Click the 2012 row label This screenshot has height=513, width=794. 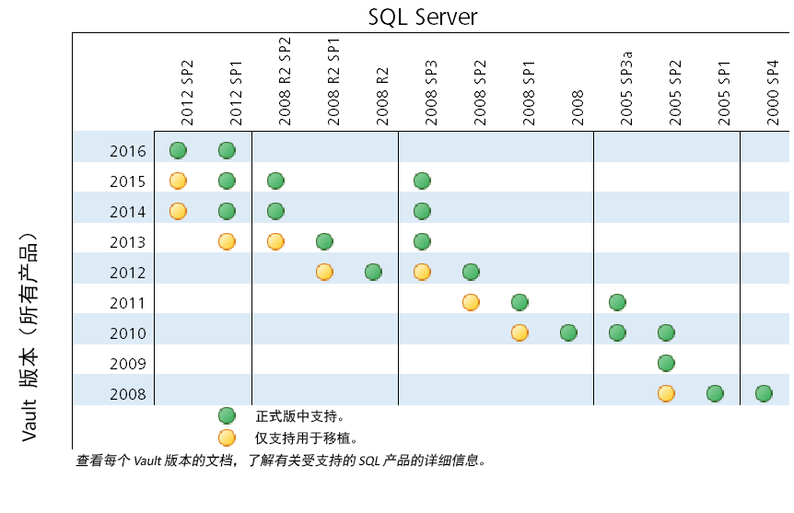128,273
